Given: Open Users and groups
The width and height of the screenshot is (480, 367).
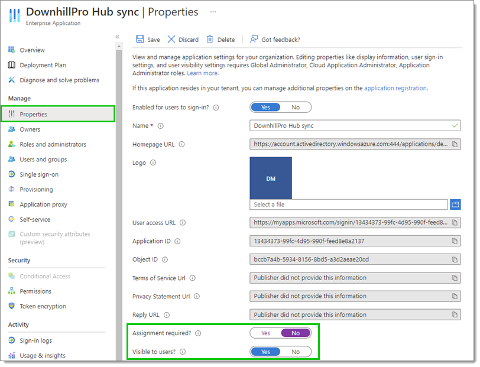Looking at the screenshot, I should (x=43, y=159).
